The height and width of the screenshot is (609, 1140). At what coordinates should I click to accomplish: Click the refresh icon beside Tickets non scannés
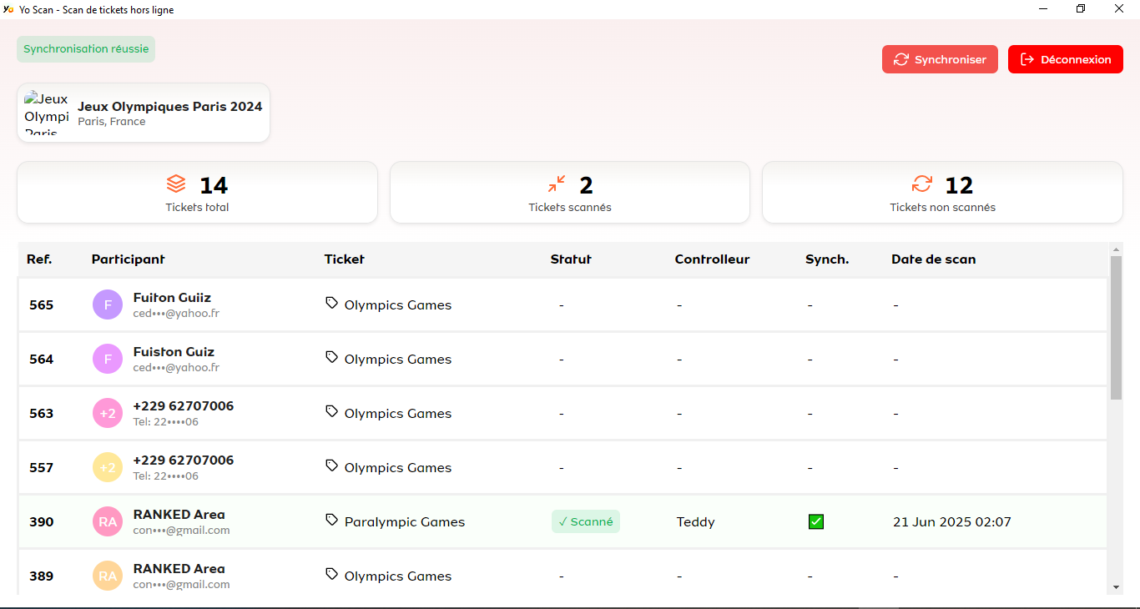(922, 184)
